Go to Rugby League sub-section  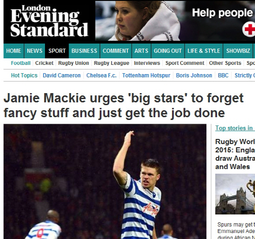tap(111, 63)
